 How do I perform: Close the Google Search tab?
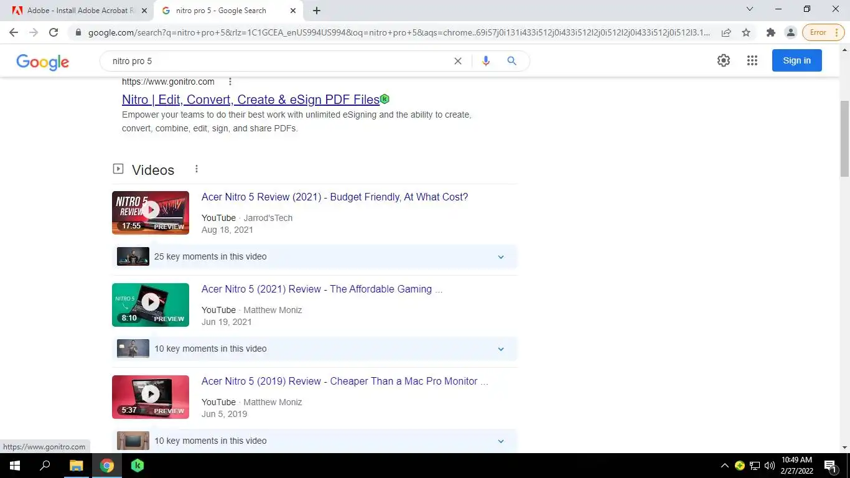point(293,11)
